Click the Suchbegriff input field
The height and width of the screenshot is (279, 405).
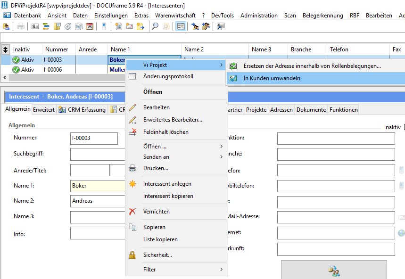tap(98, 154)
